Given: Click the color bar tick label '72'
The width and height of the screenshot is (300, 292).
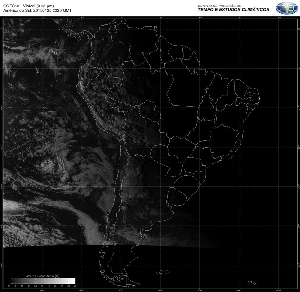Looking at the screenshot, I should [68, 286].
